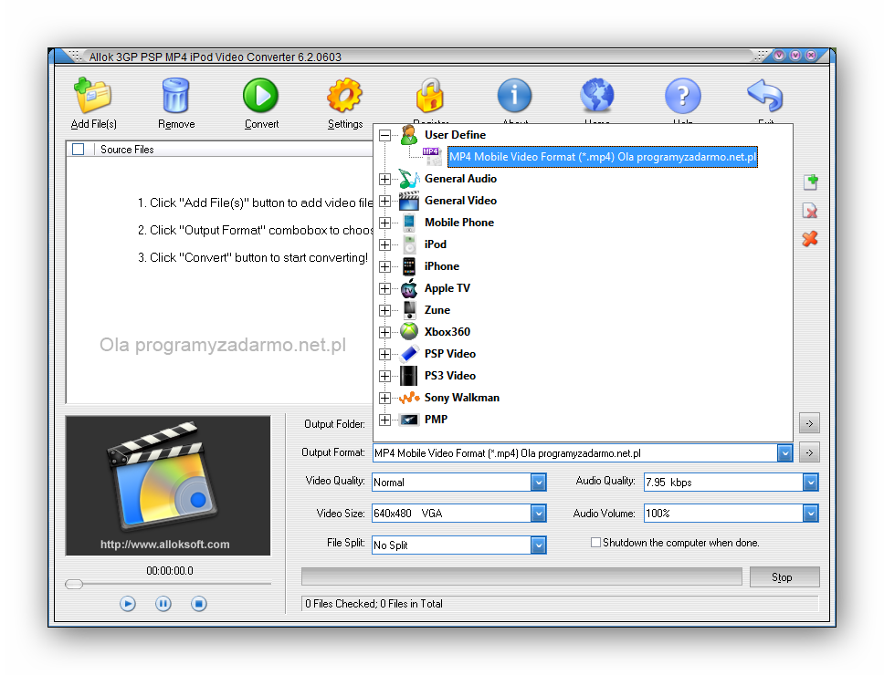Image resolution: width=884 pixels, height=675 pixels.
Task: Toggle the Source Files select-all checkbox
Action: click(x=79, y=150)
